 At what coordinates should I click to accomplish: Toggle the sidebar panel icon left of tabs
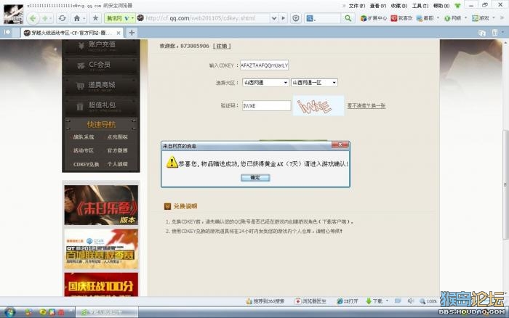point(7,32)
